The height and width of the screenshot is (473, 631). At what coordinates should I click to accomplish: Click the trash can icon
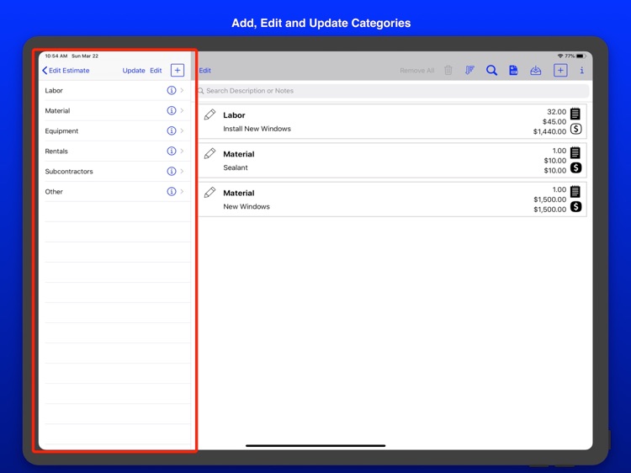click(448, 71)
